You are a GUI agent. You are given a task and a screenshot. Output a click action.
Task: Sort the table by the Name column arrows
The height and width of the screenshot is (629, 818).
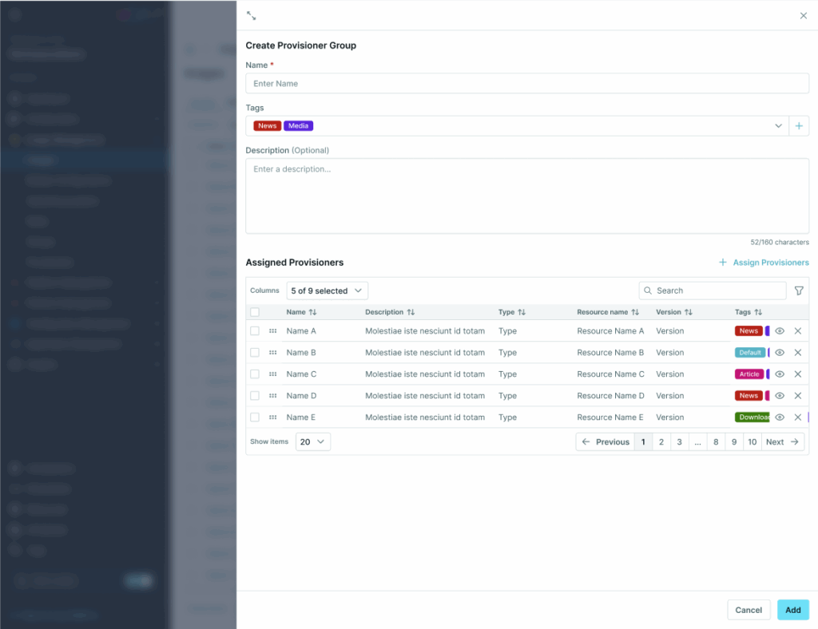pos(312,312)
